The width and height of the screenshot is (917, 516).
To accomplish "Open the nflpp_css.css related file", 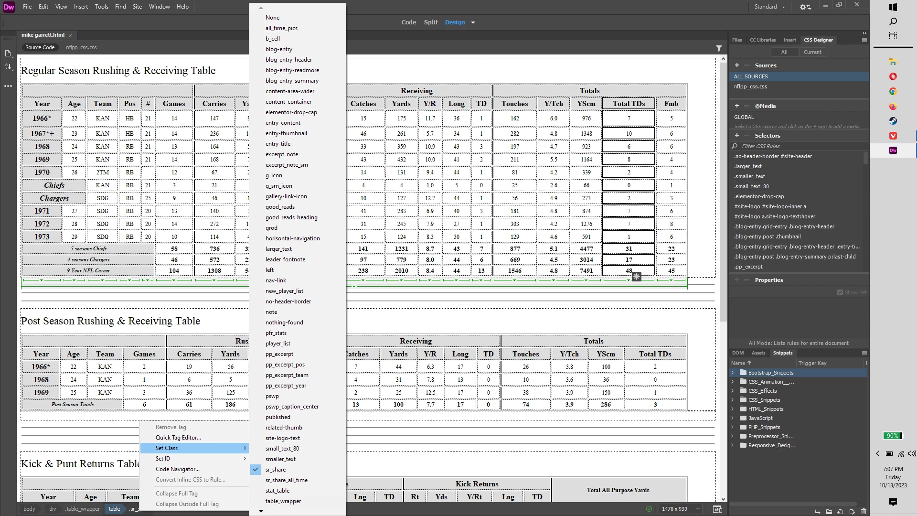I will [81, 47].
